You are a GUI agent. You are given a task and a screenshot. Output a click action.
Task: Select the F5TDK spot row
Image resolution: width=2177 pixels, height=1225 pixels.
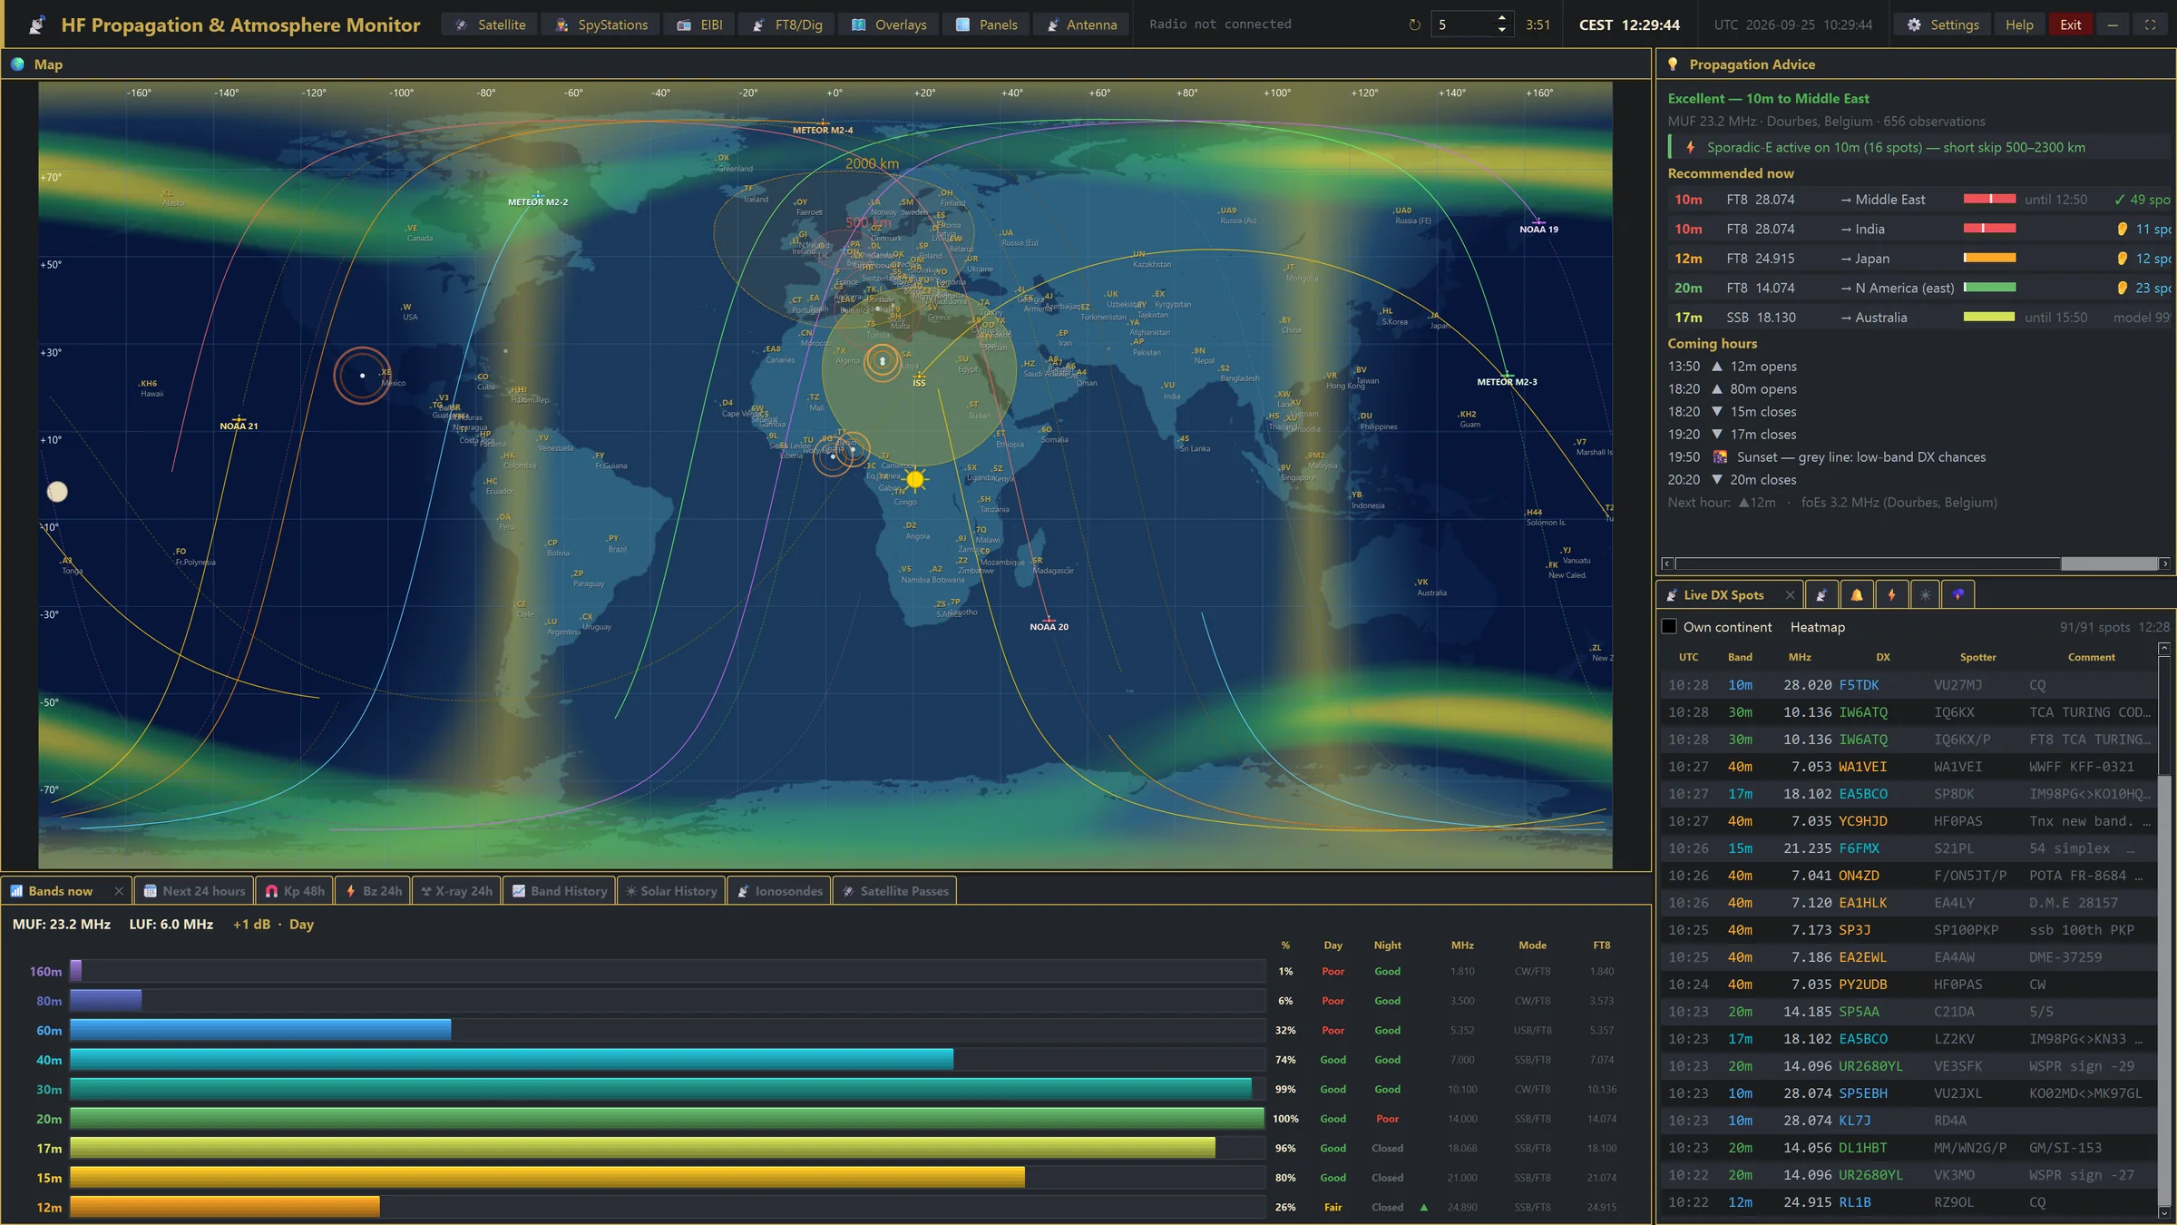[1909, 685]
